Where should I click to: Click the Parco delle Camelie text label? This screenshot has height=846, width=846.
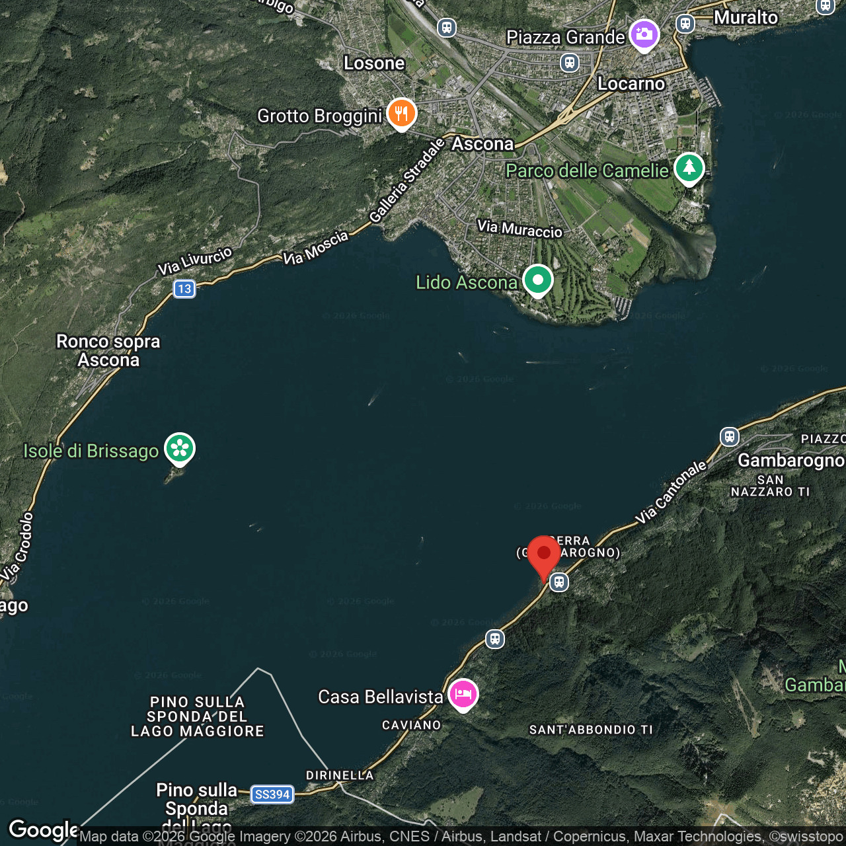coord(587,171)
